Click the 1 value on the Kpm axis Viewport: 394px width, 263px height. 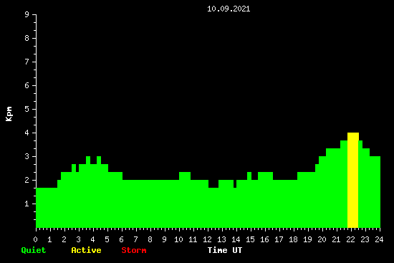(x=27, y=204)
